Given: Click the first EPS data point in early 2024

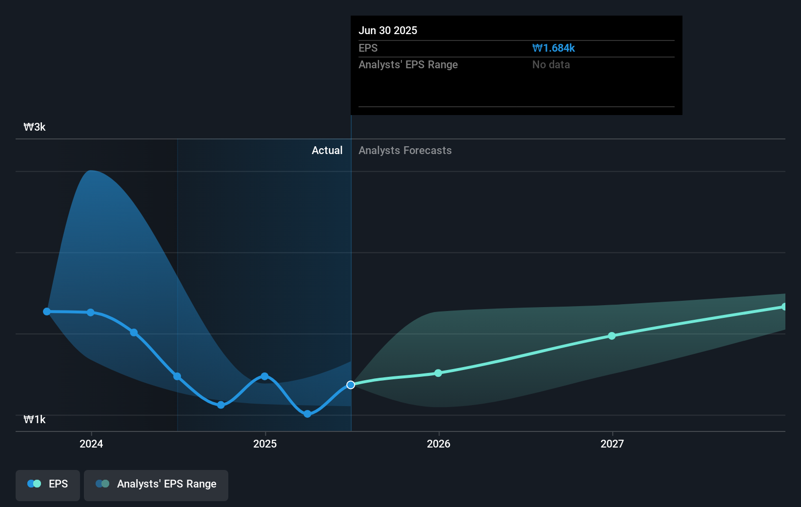Looking at the screenshot, I should click(46, 311).
